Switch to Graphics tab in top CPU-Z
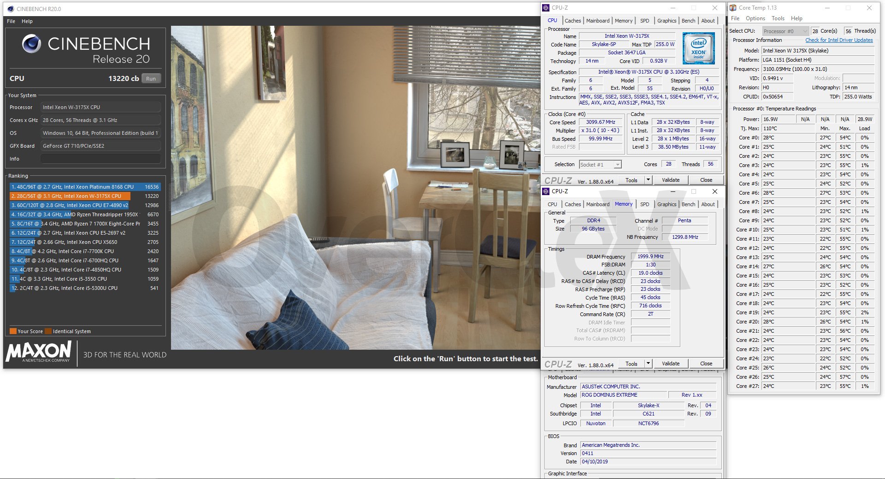 point(667,21)
